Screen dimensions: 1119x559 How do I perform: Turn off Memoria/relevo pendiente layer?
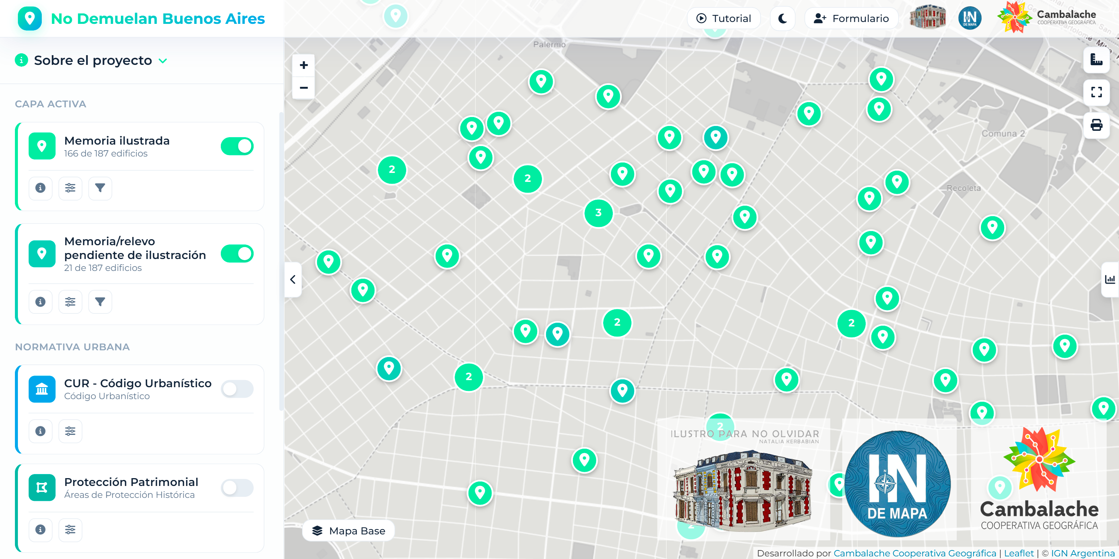click(x=237, y=253)
